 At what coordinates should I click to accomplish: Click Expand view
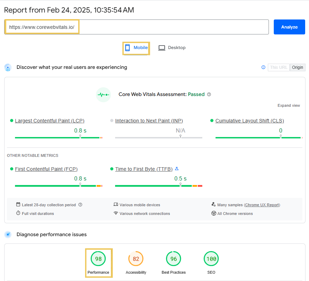pos(289,105)
